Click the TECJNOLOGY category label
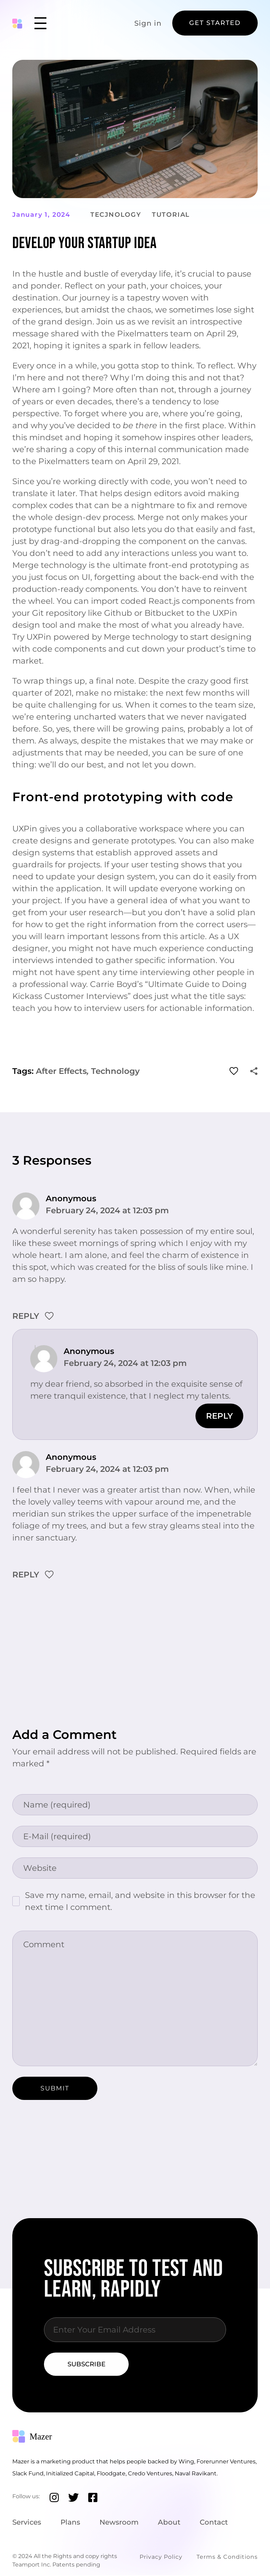This screenshot has width=270, height=2576. click(115, 214)
